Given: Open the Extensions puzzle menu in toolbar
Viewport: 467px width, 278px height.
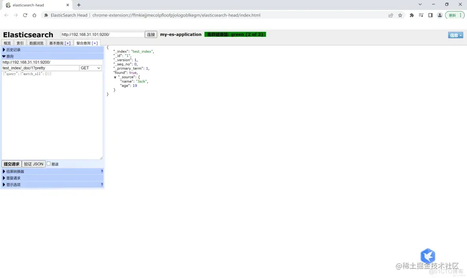Looking at the screenshot, I should [x=412, y=15].
